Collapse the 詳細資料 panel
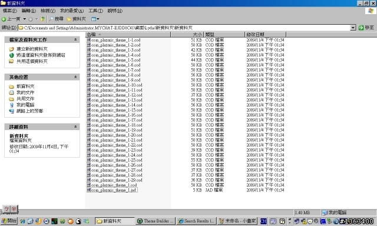The width and height of the screenshot is (377, 226). tap(75, 127)
